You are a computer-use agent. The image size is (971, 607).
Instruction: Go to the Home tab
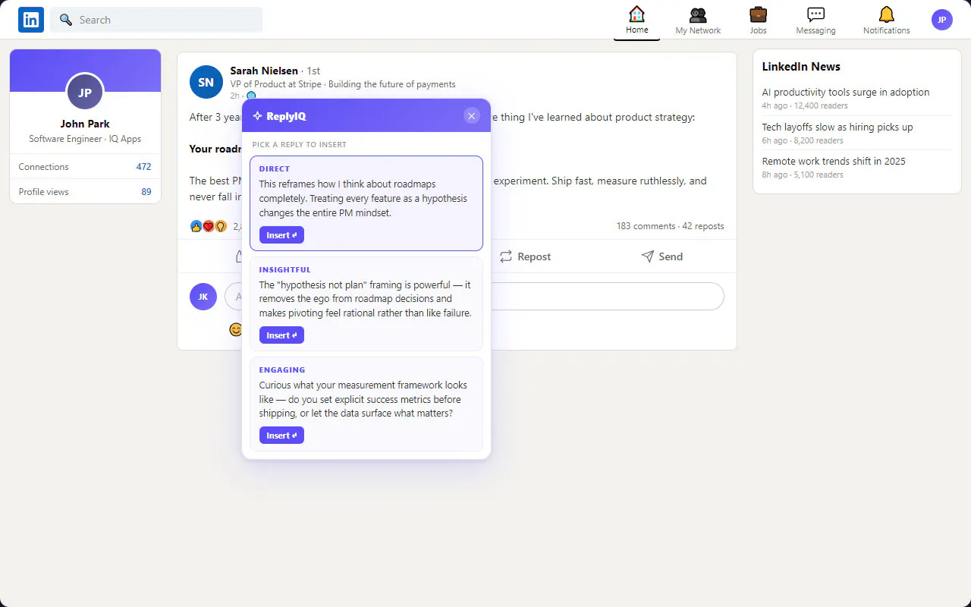pyautogui.click(x=636, y=20)
